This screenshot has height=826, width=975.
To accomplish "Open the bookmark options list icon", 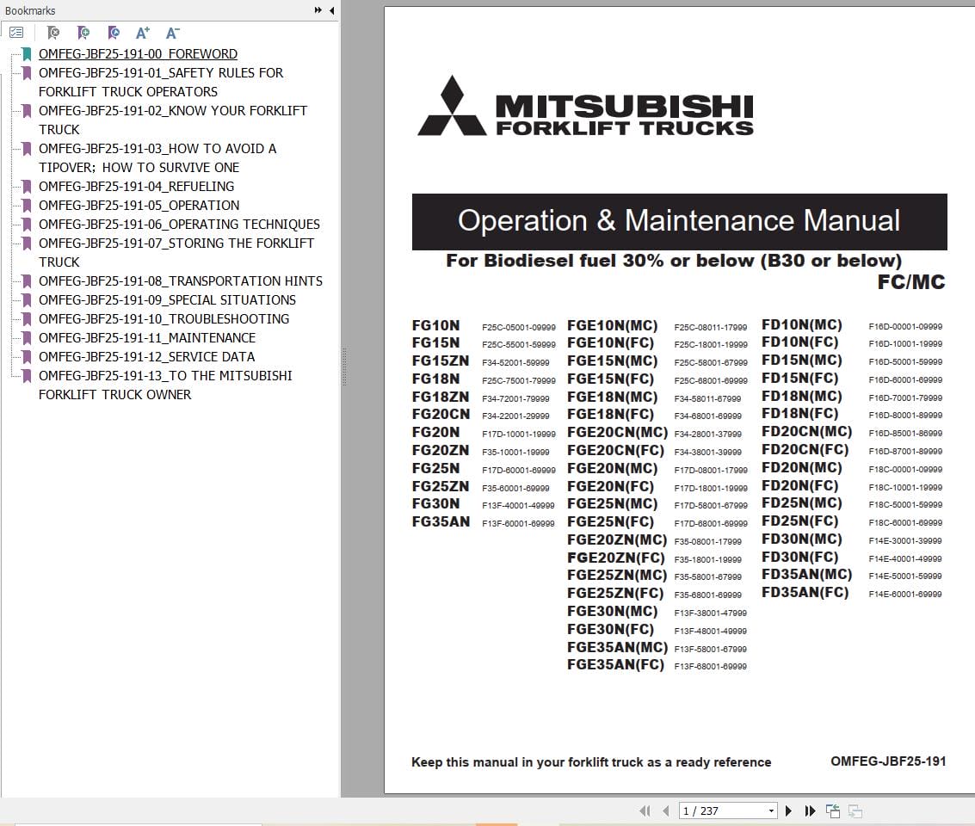I will pos(17,33).
